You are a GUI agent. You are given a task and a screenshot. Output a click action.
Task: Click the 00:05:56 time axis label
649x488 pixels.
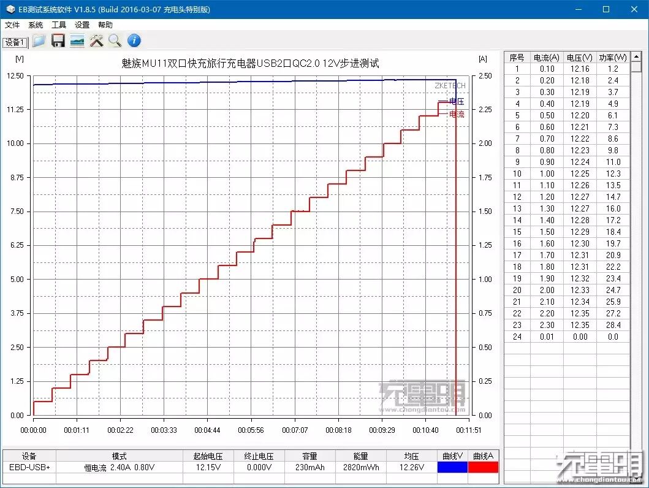click(251, 430)
